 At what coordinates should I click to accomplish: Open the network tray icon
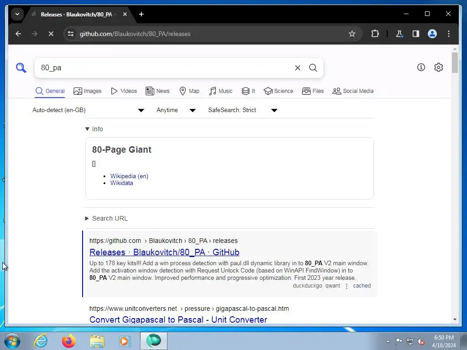pos(410,342)
